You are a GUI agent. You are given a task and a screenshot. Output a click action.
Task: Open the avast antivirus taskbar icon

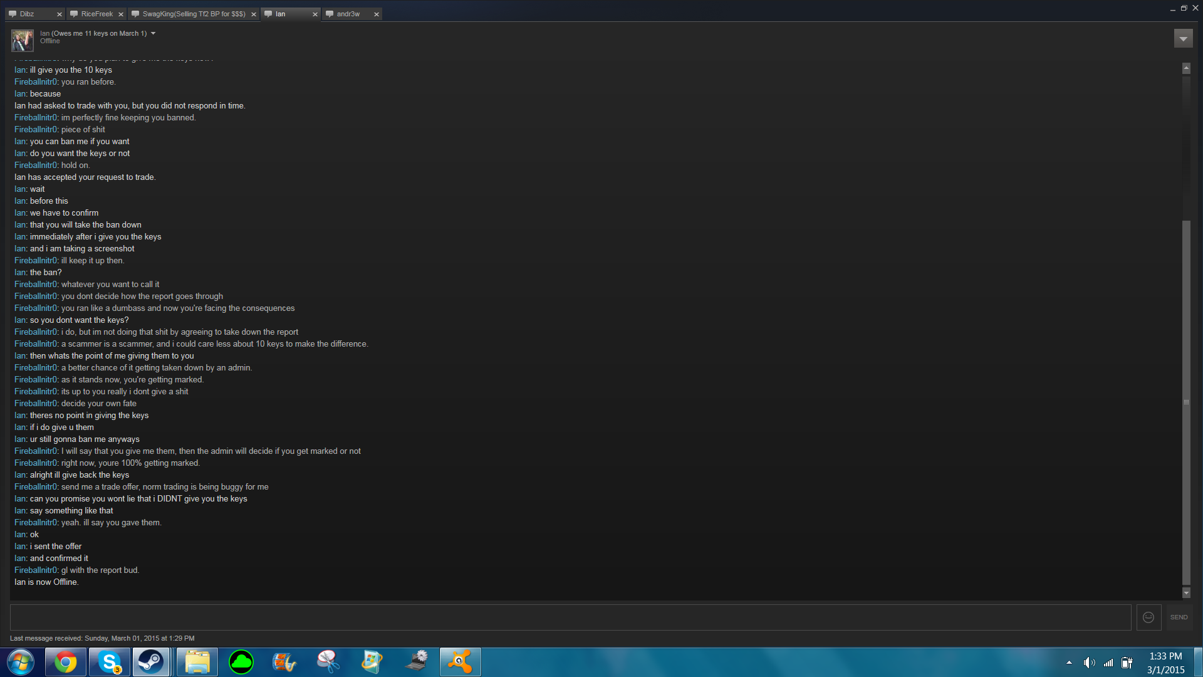click(x=460, y=662)
